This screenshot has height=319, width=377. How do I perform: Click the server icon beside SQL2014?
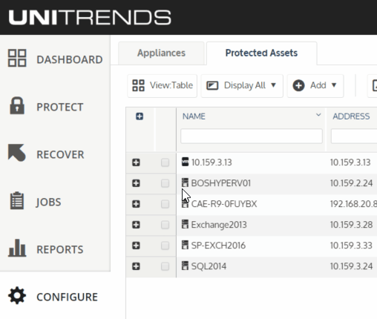tap(185, 266)
